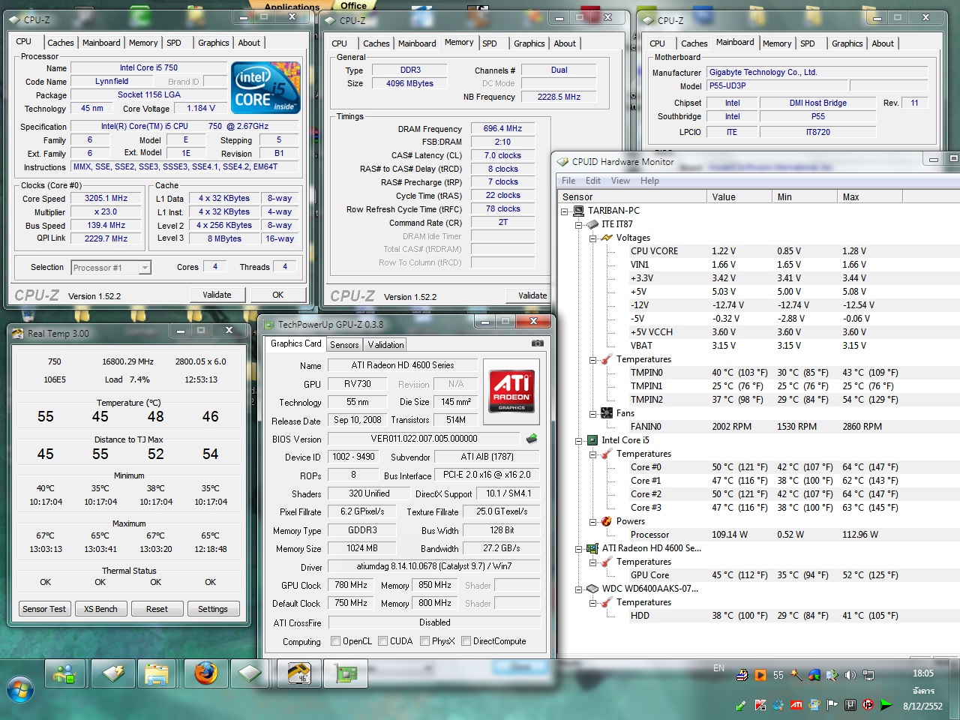Image resolution: width=960 pixels, height=720 pixels.
Task: Open the Action Center flag icon
Action: (x=832, y=705)
